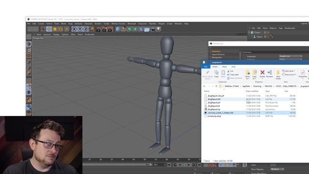
Task: Open the Copy to dropdown
Action: [x=254, y=75]
